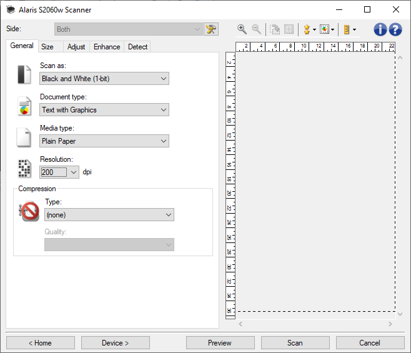
Task: Open the auto preview updates icon
Action: (x=325, y=29)
